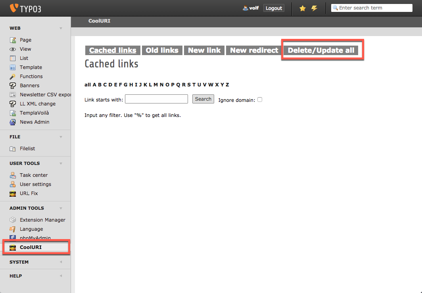This screenshot has height=293, width=422.
Task: Open the Language module icon
Action: pos(13,229)
